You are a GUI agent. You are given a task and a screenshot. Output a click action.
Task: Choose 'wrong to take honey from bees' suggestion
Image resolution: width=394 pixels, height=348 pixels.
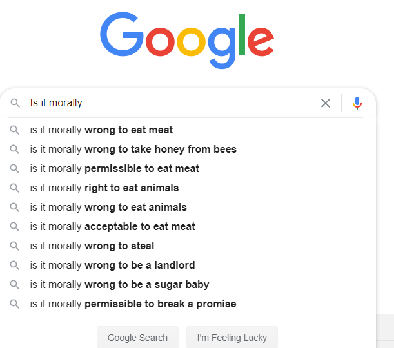[133, 150]
